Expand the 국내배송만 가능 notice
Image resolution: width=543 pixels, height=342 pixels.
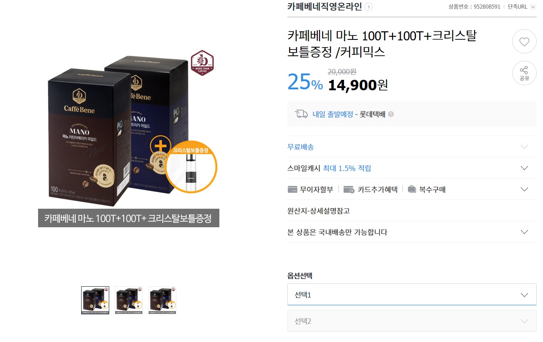click(x=412, y=232)
